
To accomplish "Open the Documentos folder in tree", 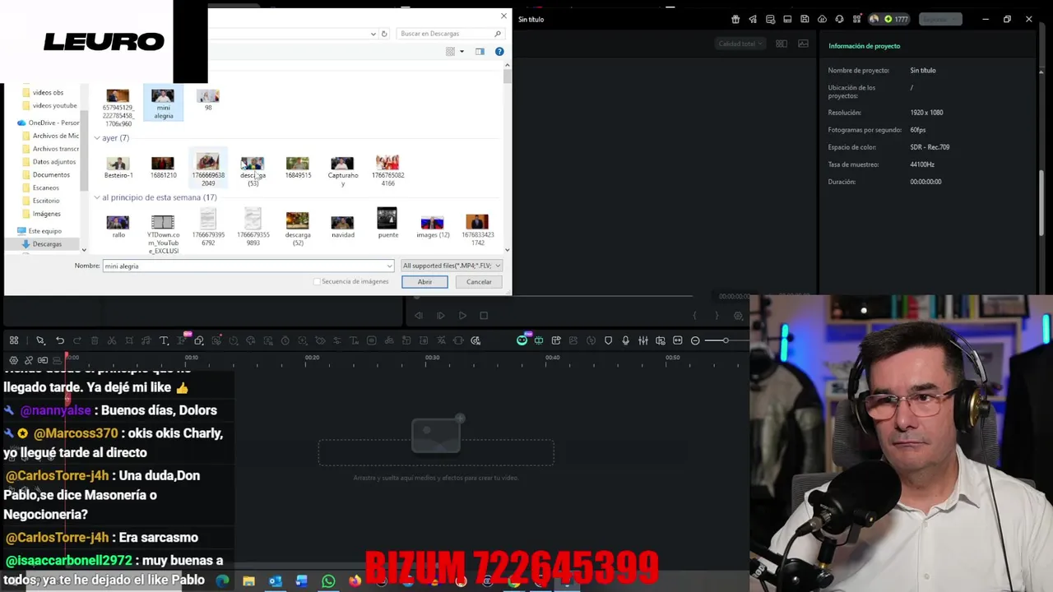I will point(51,174).
